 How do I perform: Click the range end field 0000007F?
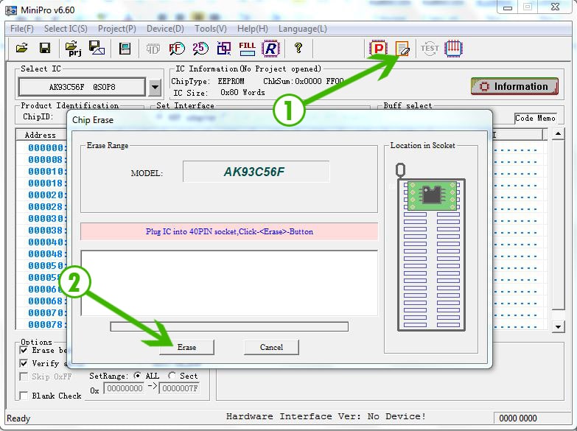[180, 388]
